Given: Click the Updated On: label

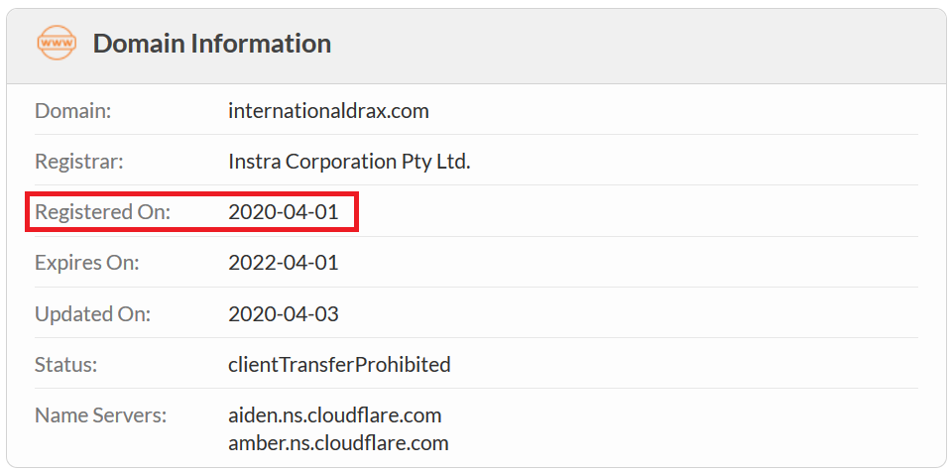Looking at the screenshot, I should pos(92,313).
